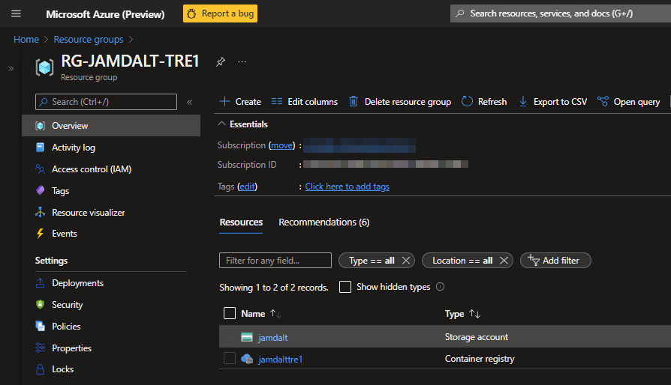Viewport: 671px width, 385px height.
Task: Select the jamdalttre1 row checkbox
Action: (x=230, y=359)
